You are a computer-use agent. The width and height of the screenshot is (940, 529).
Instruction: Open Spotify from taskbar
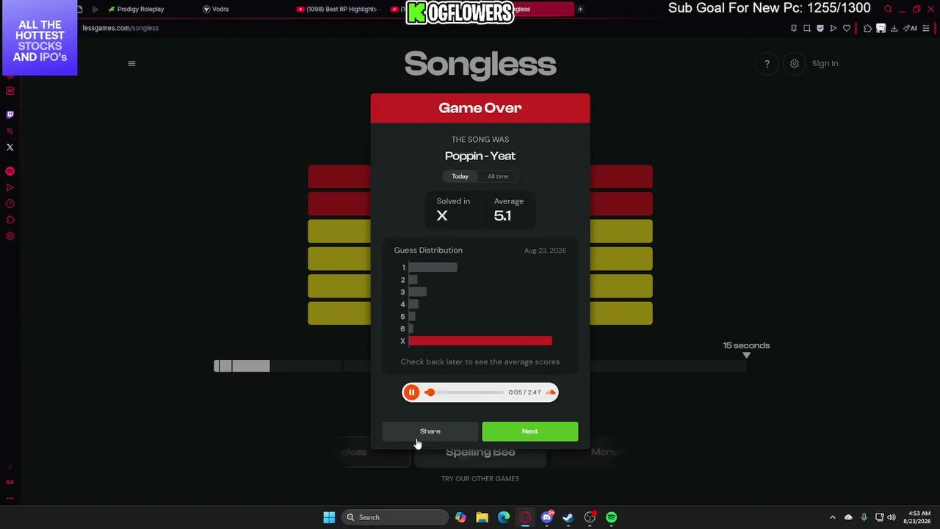tap(611, 517)
